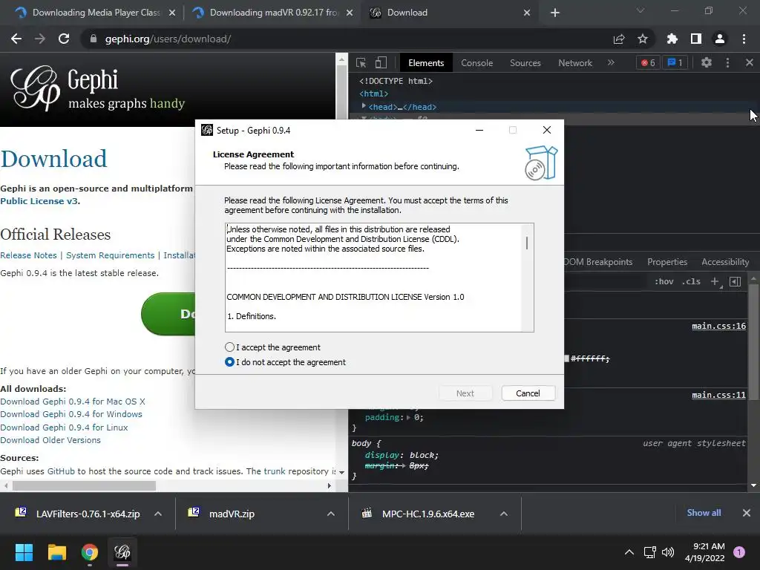Image resolution: width=760 pixels, height=570 pixels.
Task: Show hidden system tray icons
Action: 629,552
